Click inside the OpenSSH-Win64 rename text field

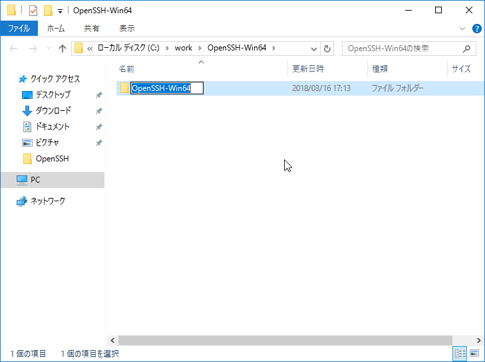167,88
